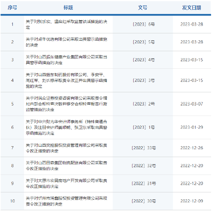Select document number [2022] 30号

(x=144, y=201)
